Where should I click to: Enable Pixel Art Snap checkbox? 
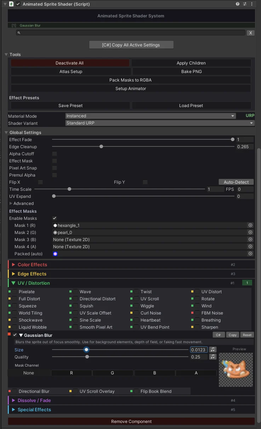(x=55, y=168)
